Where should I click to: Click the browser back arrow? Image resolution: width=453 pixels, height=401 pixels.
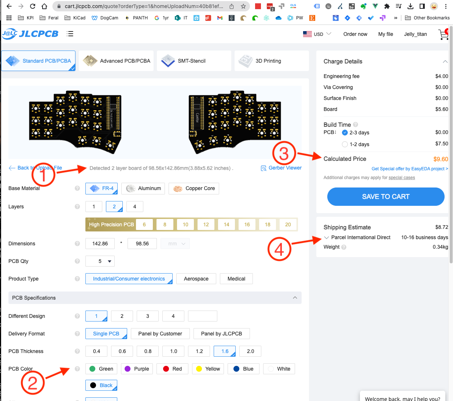pyautogui.click(x=9, y=6)
